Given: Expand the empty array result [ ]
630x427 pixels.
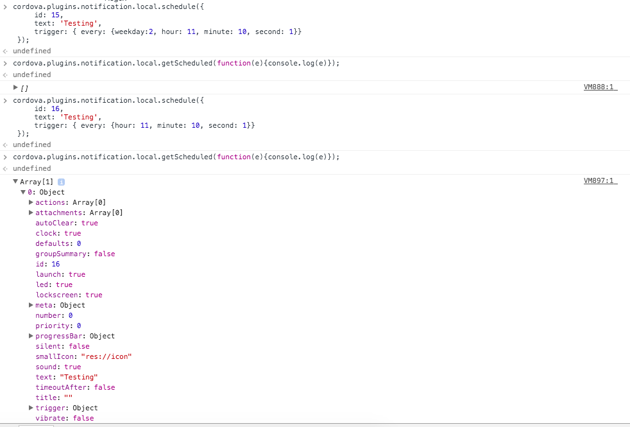Looking at the screenshot, I should [x=15, y=87].
